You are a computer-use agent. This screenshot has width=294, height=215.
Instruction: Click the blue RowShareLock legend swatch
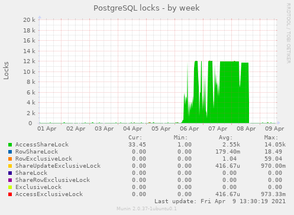(10, 152)
